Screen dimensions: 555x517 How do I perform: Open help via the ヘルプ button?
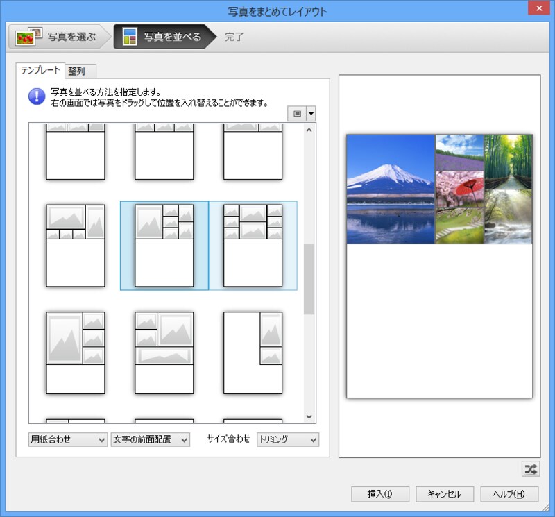pyautogui.click(x=509, y=494)
